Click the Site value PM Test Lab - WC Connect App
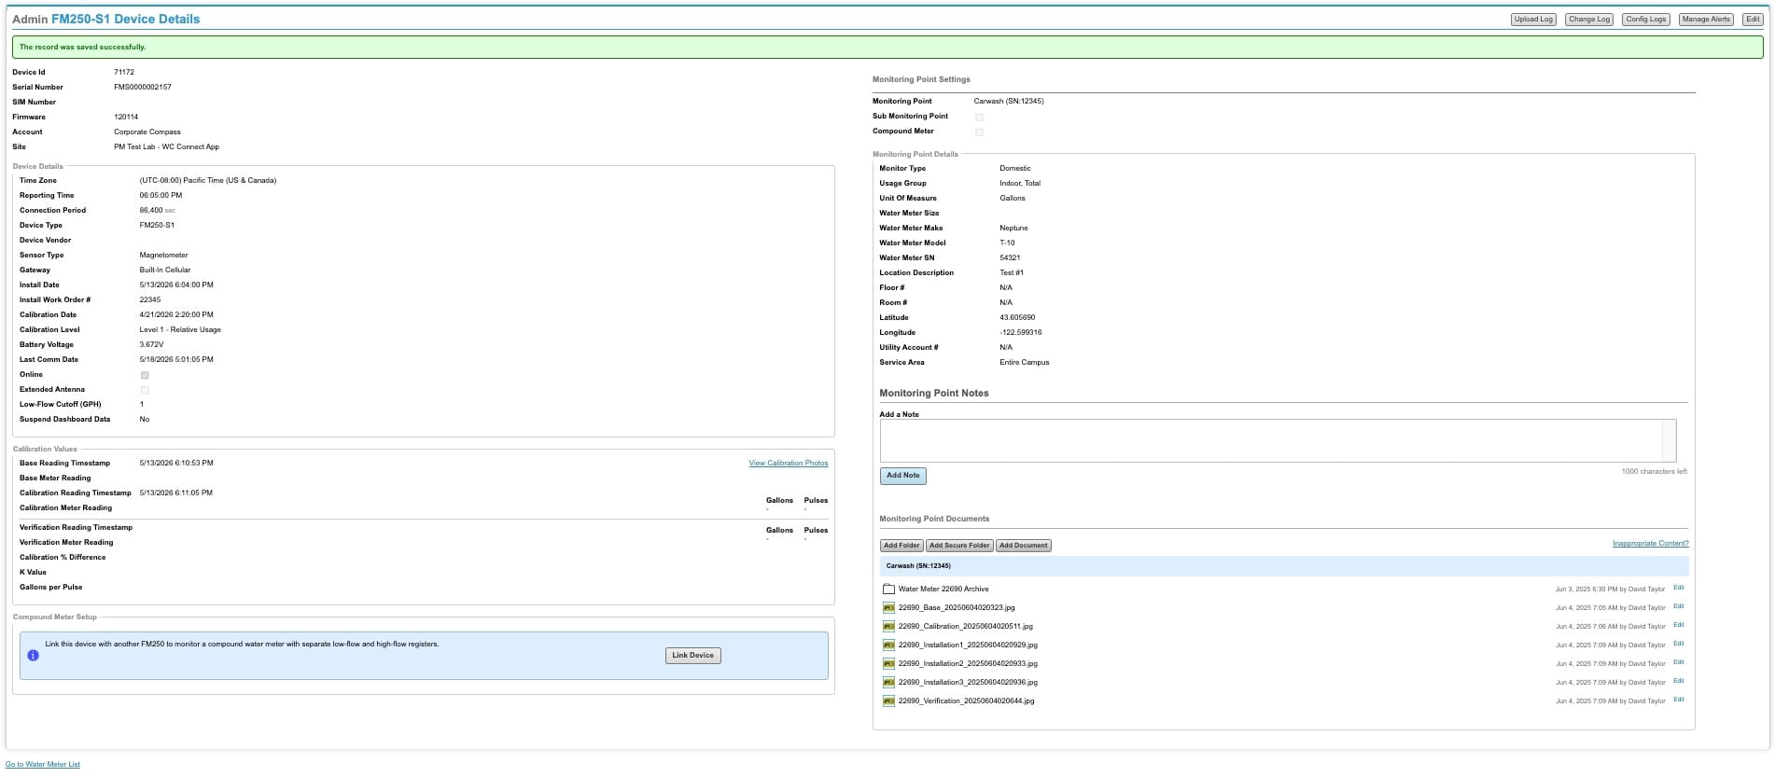1775x777 pixels. (166, 147)
